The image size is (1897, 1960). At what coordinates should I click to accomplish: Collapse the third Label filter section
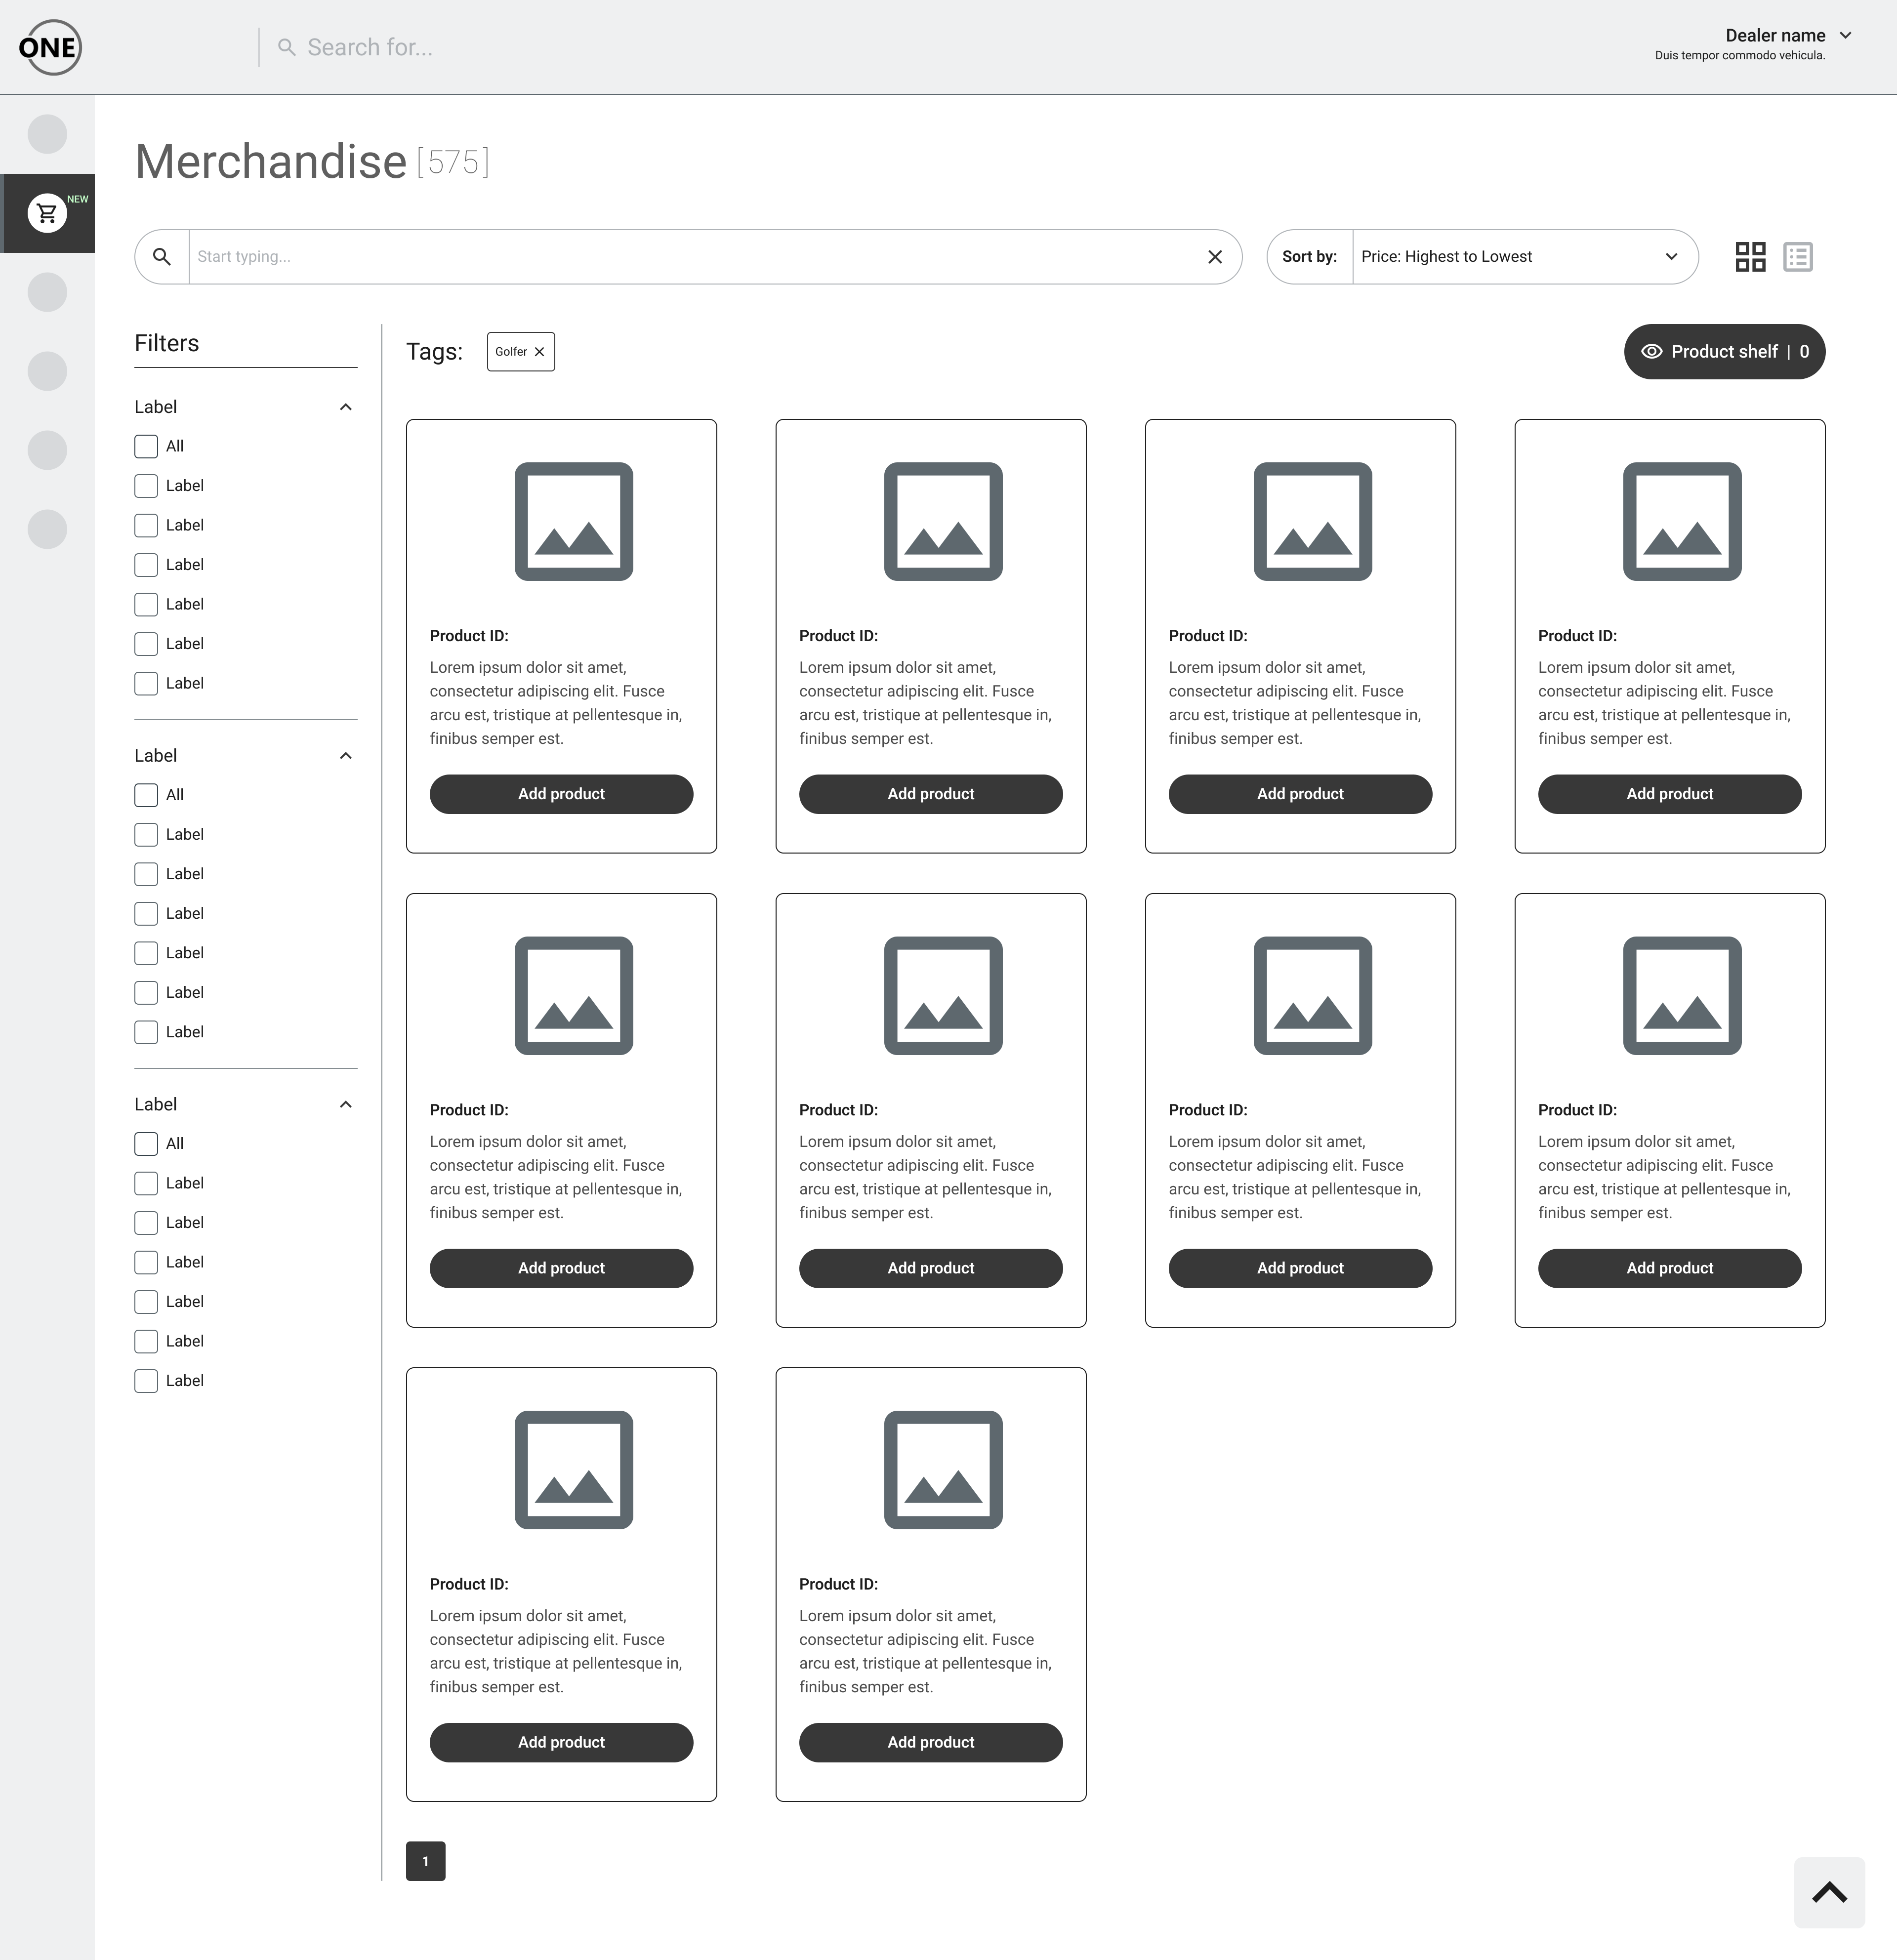[x=346, y=1105]
